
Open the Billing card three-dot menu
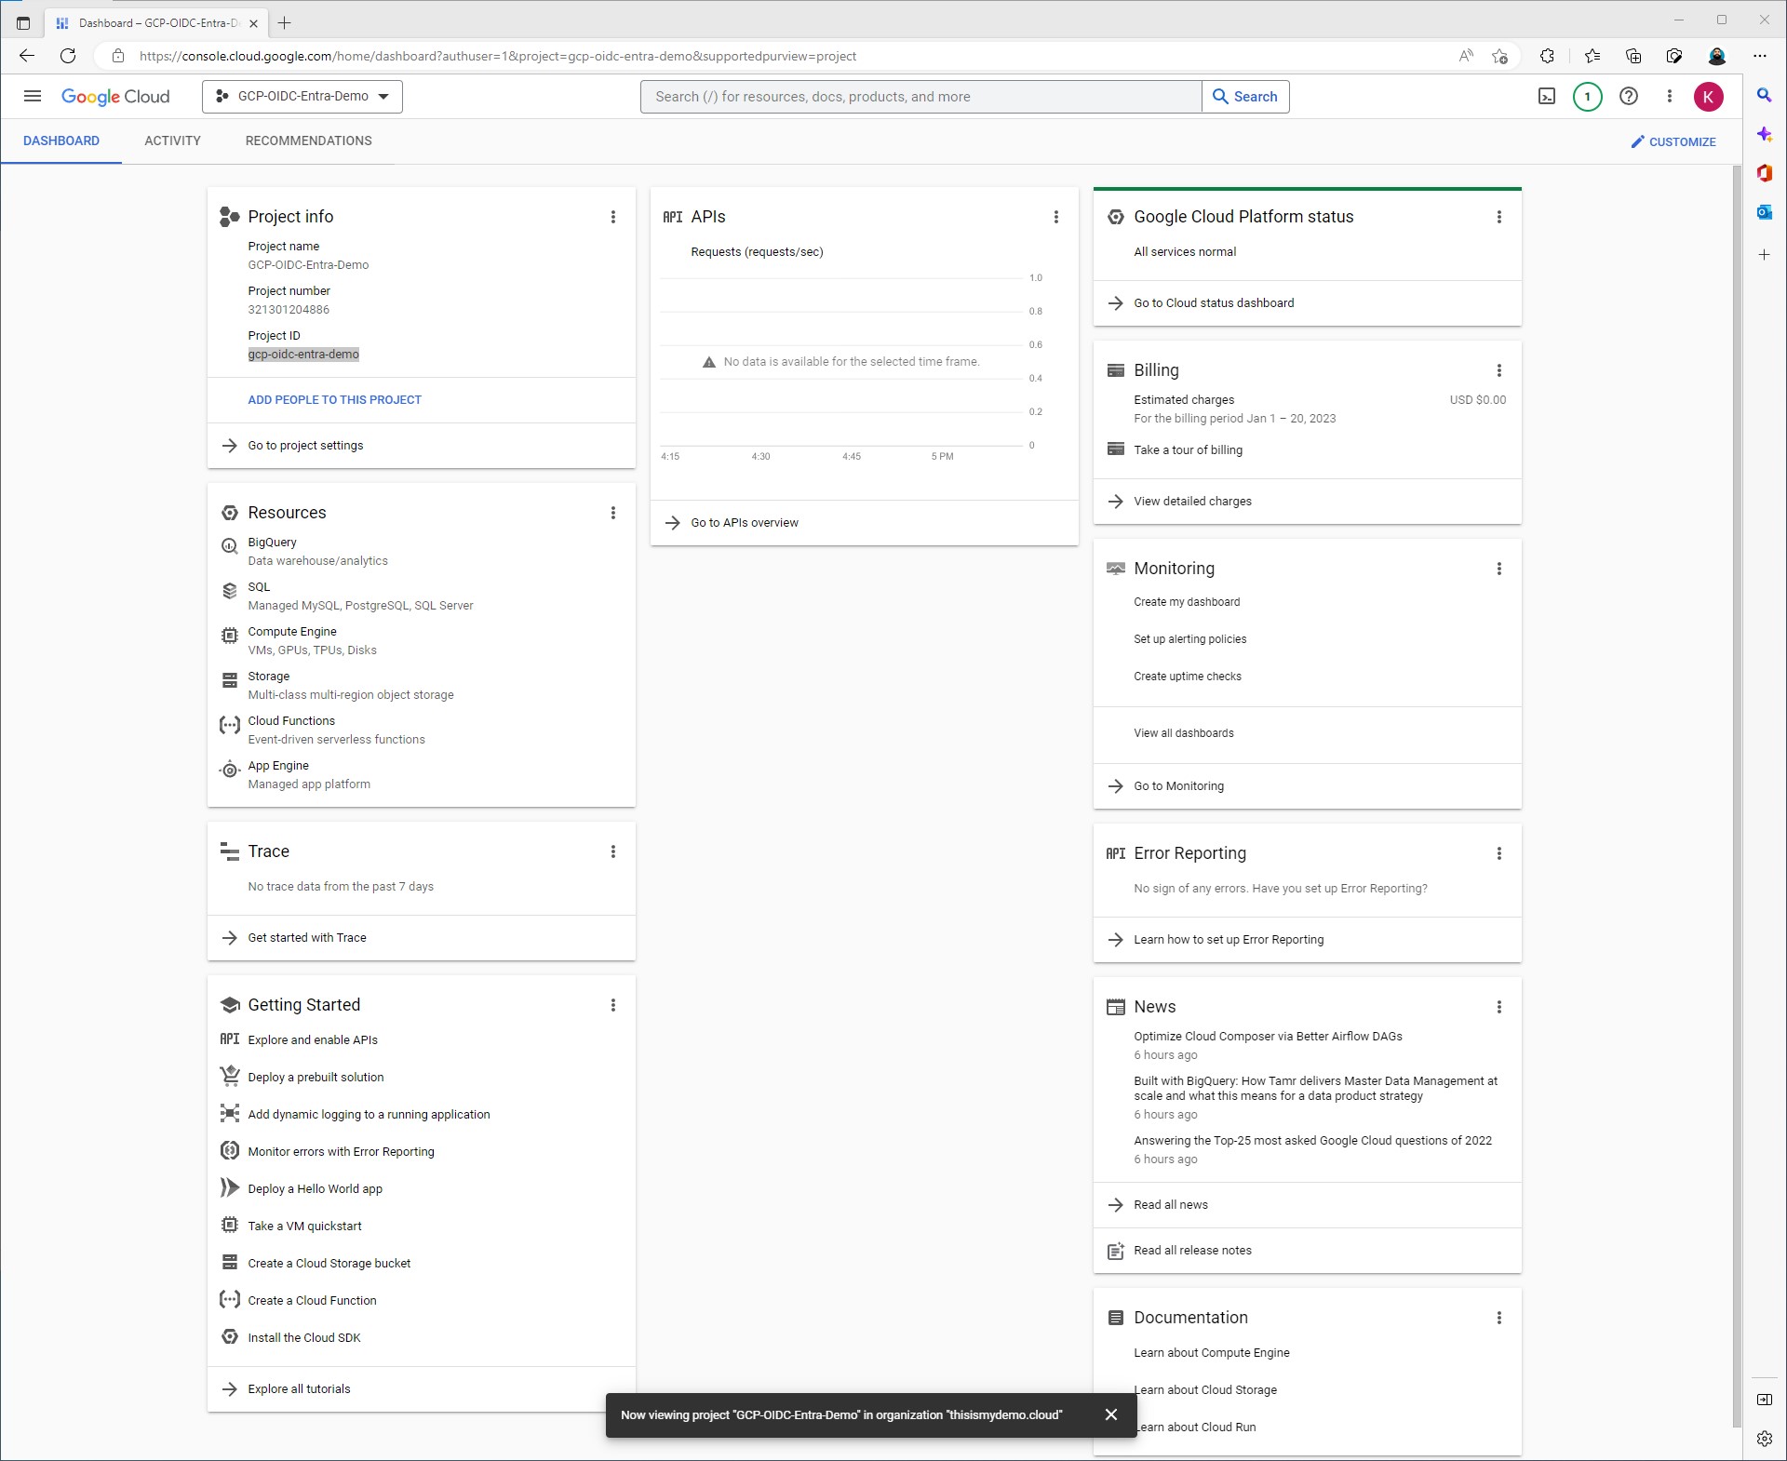coord(1498,370)
